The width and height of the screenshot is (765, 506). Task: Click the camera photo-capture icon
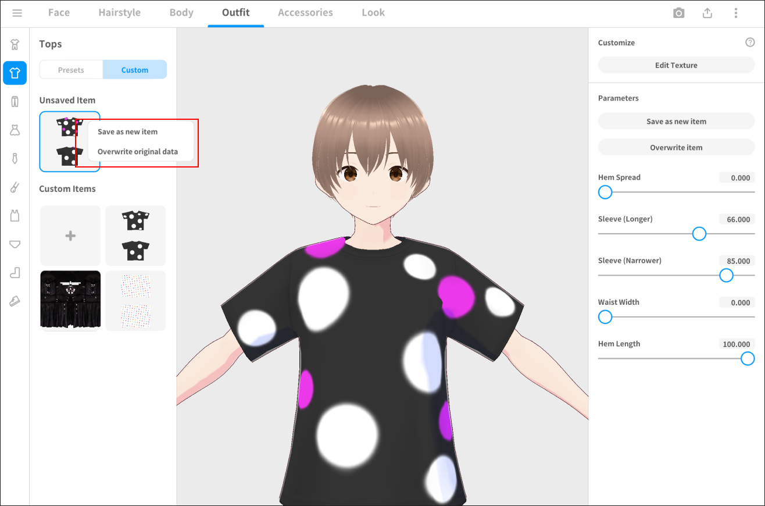coord(678,13)
